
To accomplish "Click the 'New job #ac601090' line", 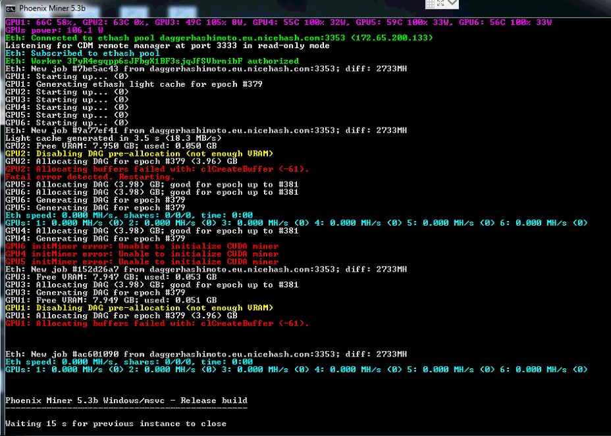I will [x=205, y=354].
